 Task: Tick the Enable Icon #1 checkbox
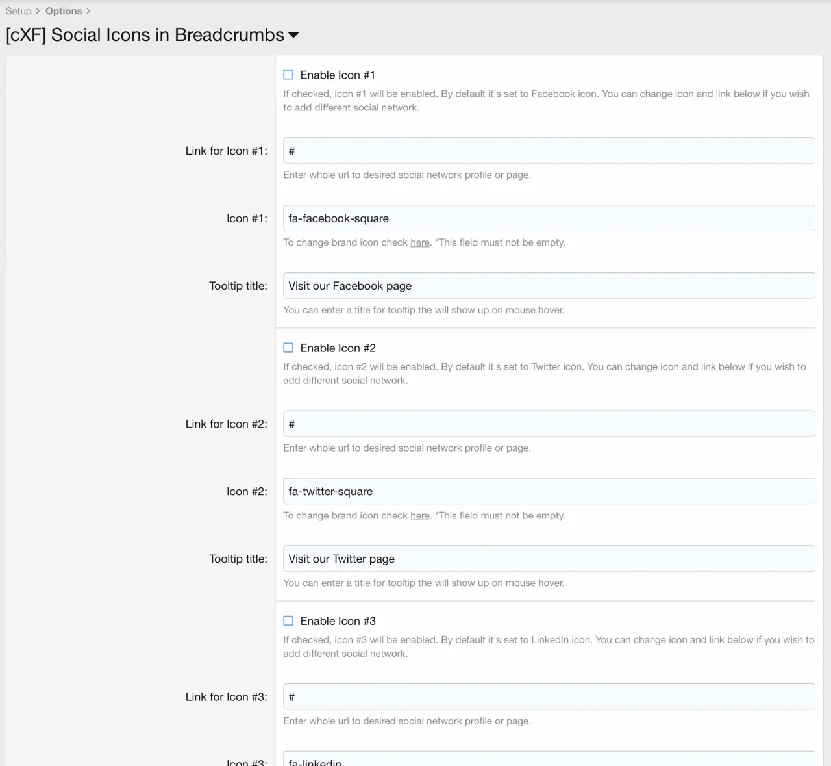(288, 75)
